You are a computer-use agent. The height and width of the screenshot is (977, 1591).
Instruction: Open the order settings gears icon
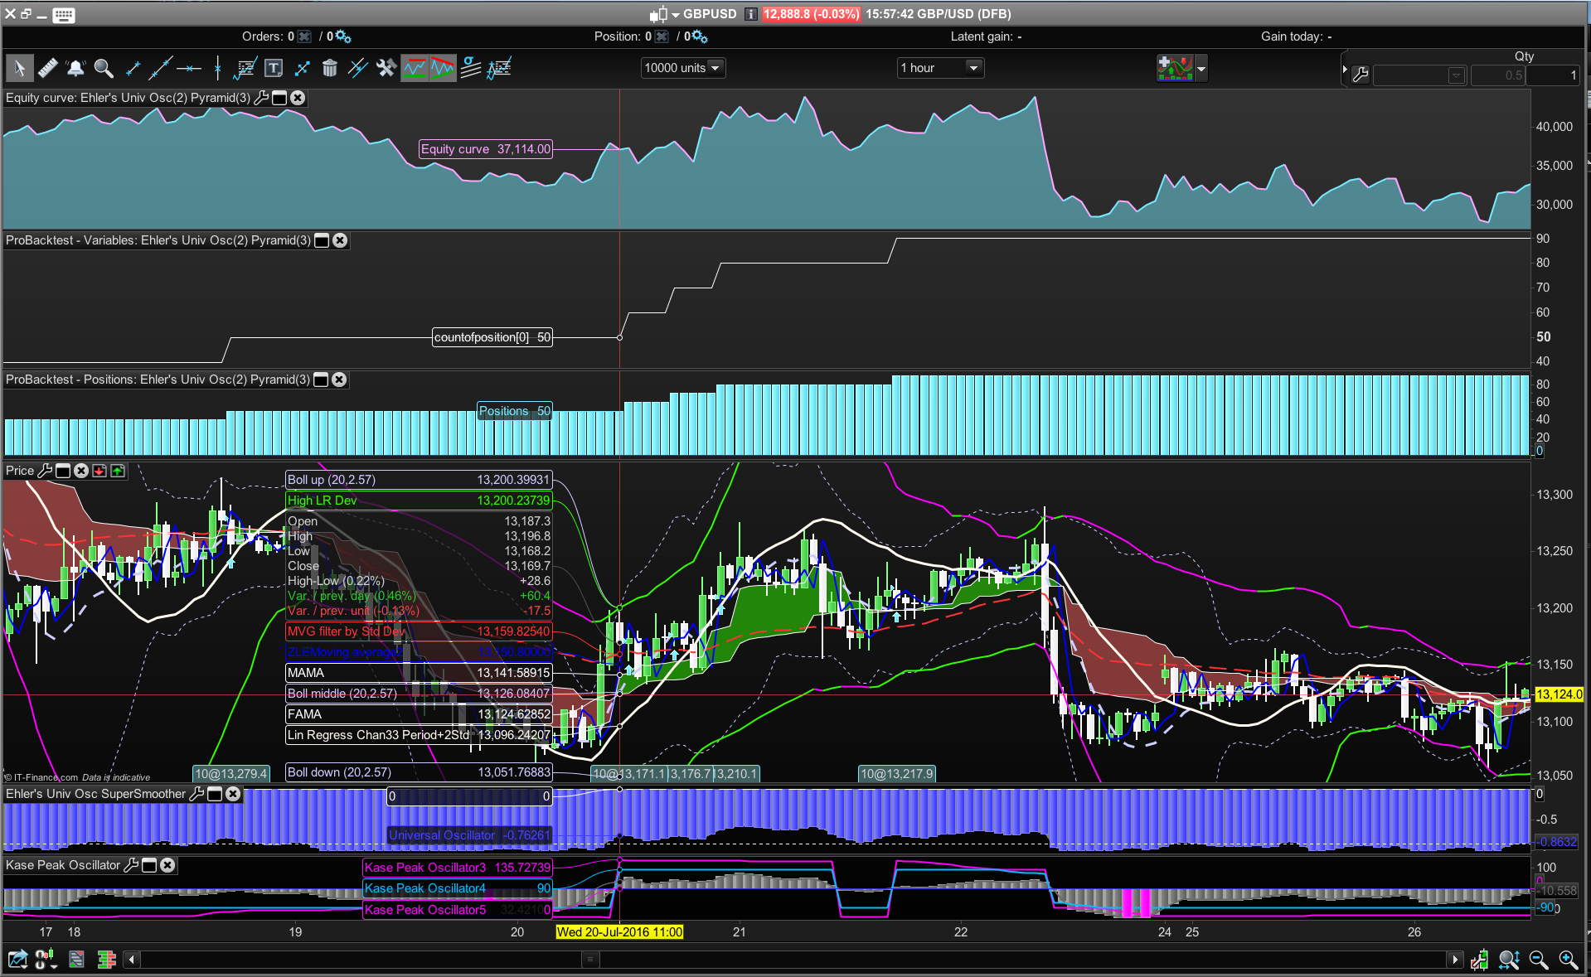pos(342,36)
